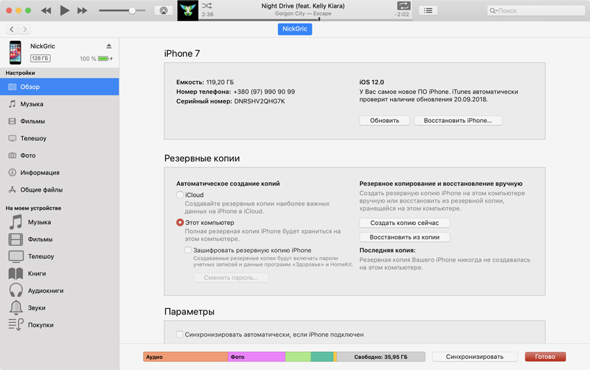Click the 128 ГБ capacity badge

pyautogui.click(x=40, y=58)
